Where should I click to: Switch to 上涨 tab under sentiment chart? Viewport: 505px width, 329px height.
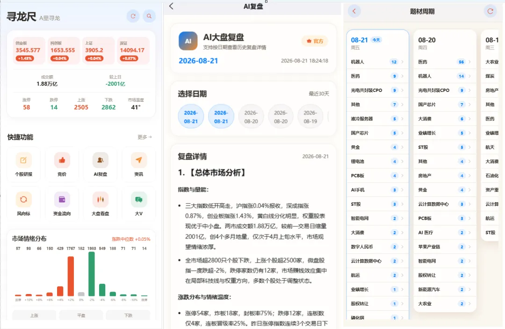click(x=34, y=315)
